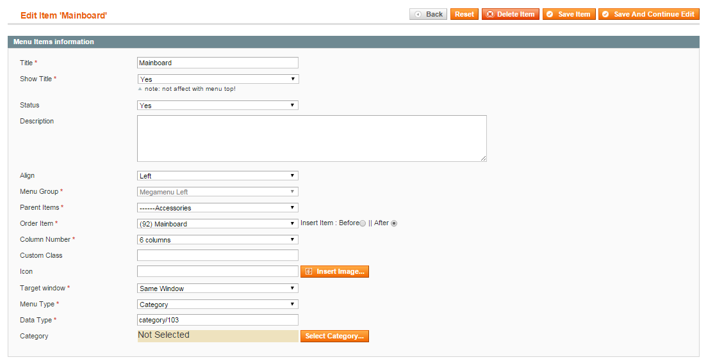Viewport: 706px width, 364px height.
Task: Delete this menu item
Action: pos(511,14)
